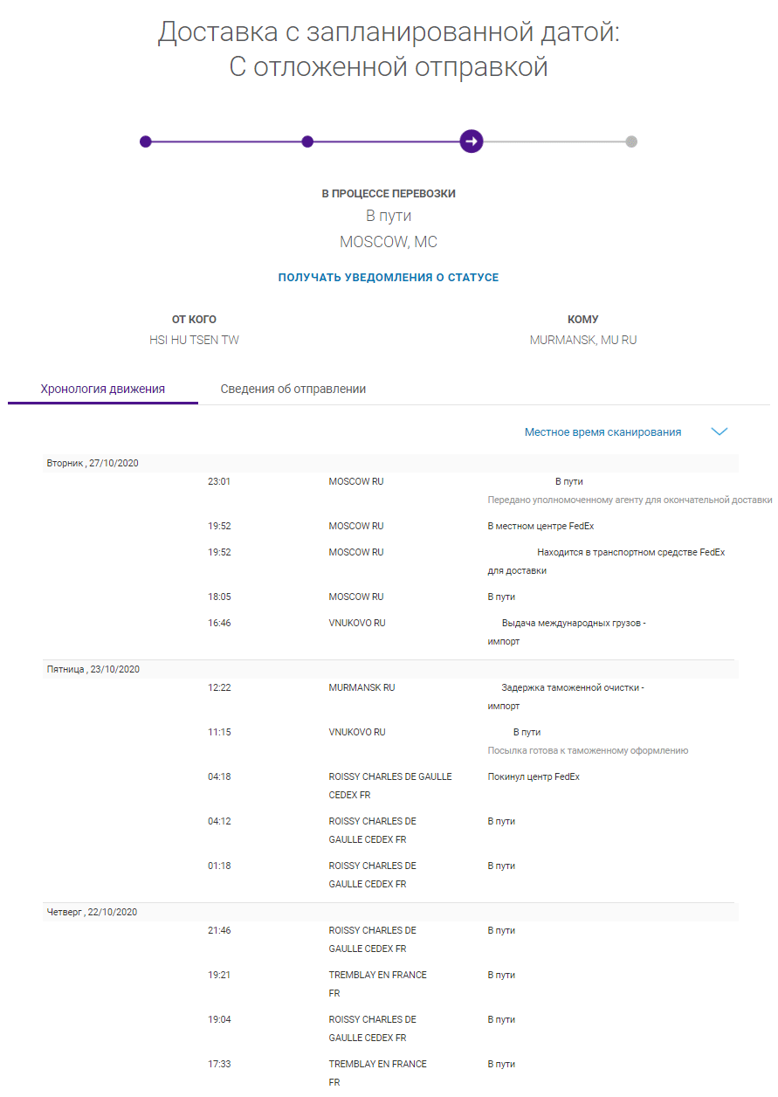Click ПОЛУЧАТЬ УВЕДОМЛЕНИЯ О СТАТУСЕ link

click(x=389, y=277)
